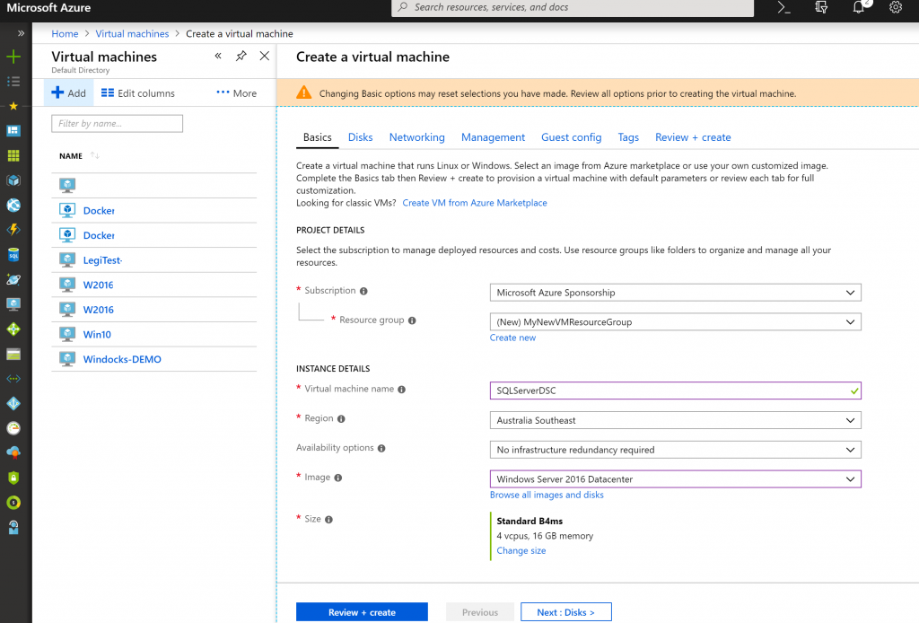Open Azure notifications bell

857,8
